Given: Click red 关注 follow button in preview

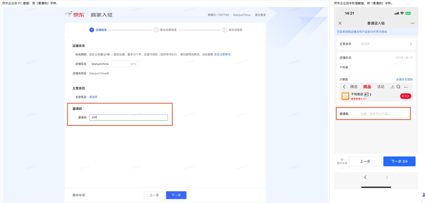Looking at the screenshot, I should coord(405,96).
